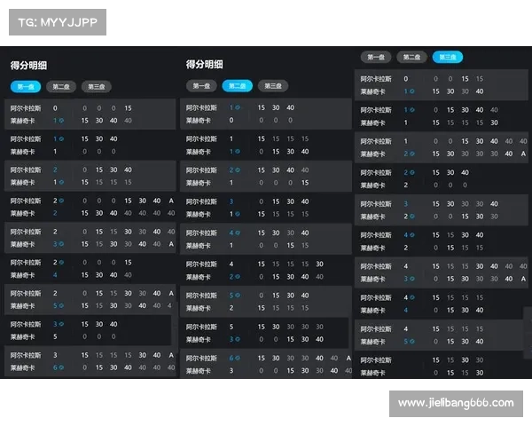The image size is (532, 426).
Task: Click serve icon beside 阿尔卡拉斯's 5 in middle panel
Action: coord(238,296)
